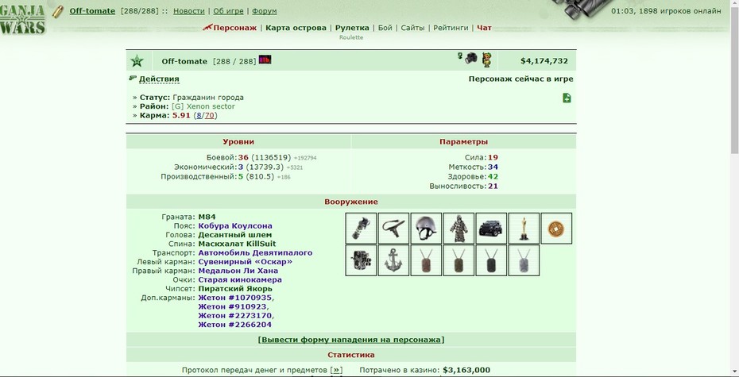Screen dimensions: 739x377
Task: Click the Ganja Wars logo
Action: [22, 20]
